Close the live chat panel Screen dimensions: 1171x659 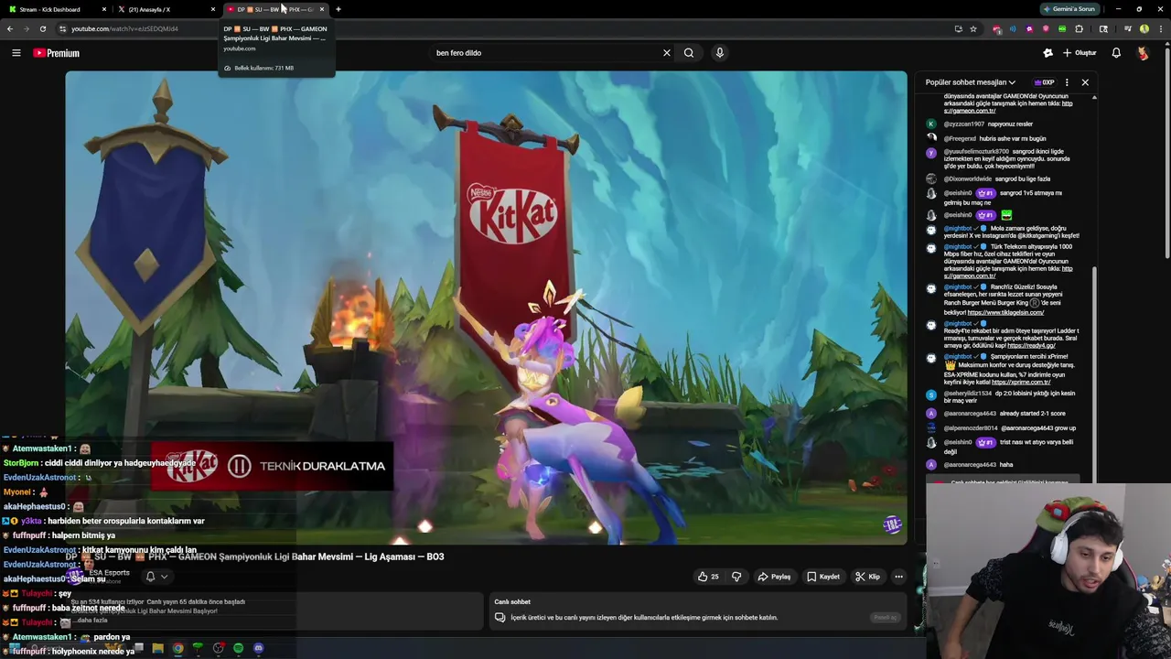click(1085, 82)
